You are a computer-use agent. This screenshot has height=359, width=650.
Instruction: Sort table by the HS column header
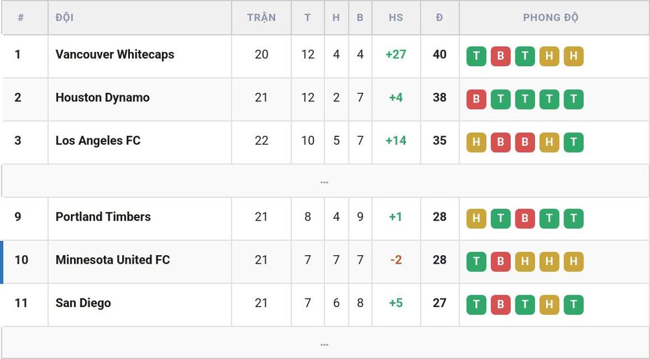[x=396, y=18]
